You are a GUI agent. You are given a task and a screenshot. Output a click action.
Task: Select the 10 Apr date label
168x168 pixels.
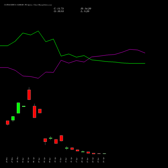coord(55,160)
